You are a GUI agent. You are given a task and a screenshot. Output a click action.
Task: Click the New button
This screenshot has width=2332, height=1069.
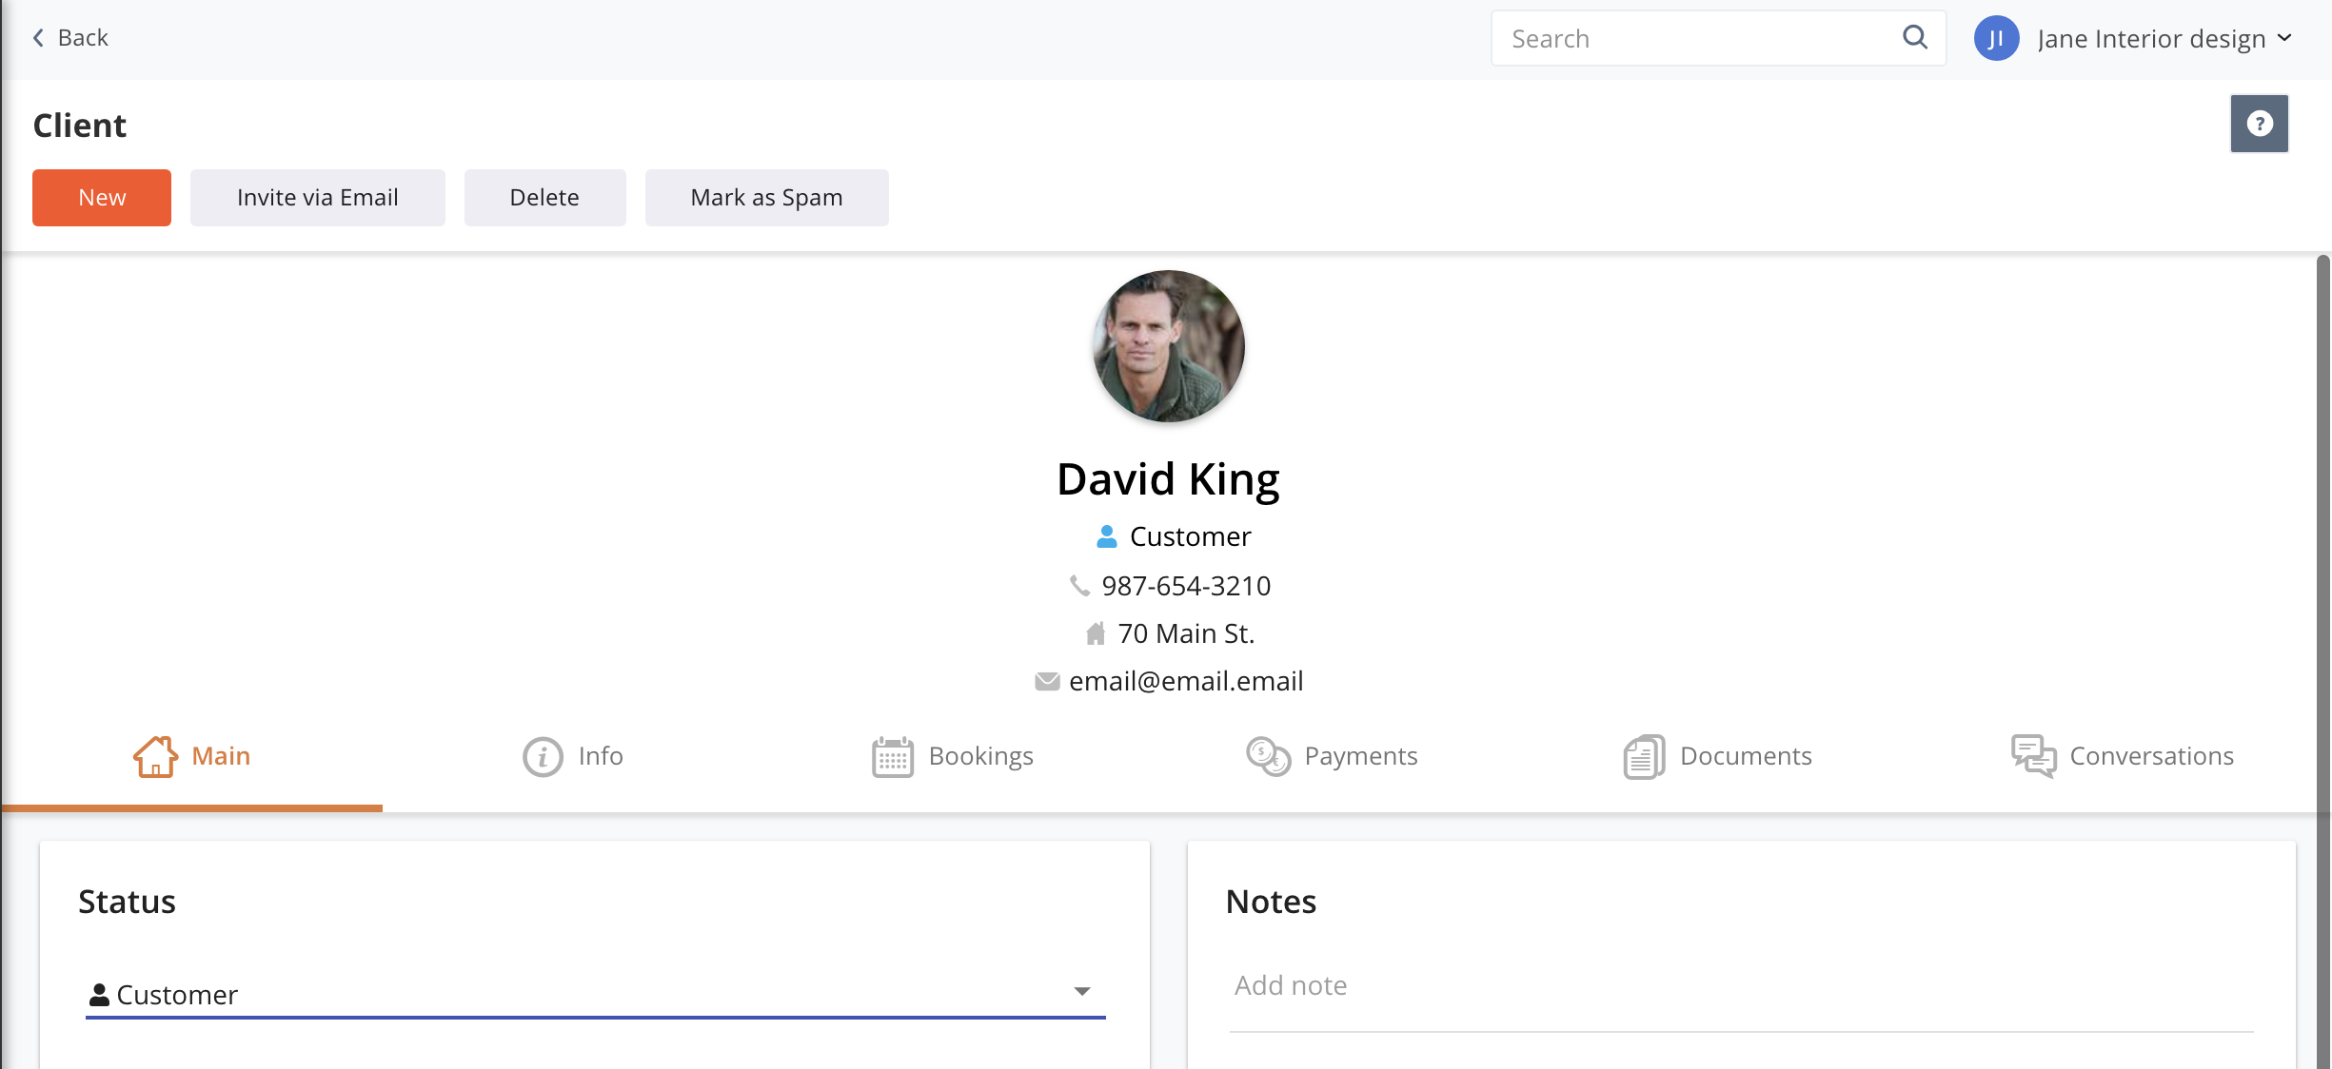click(x=101, y=197)
